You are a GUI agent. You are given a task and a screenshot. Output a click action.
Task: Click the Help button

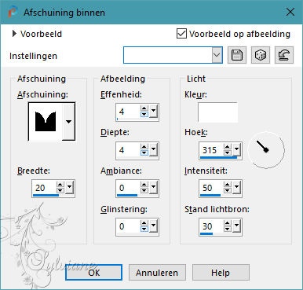[221, 273]
